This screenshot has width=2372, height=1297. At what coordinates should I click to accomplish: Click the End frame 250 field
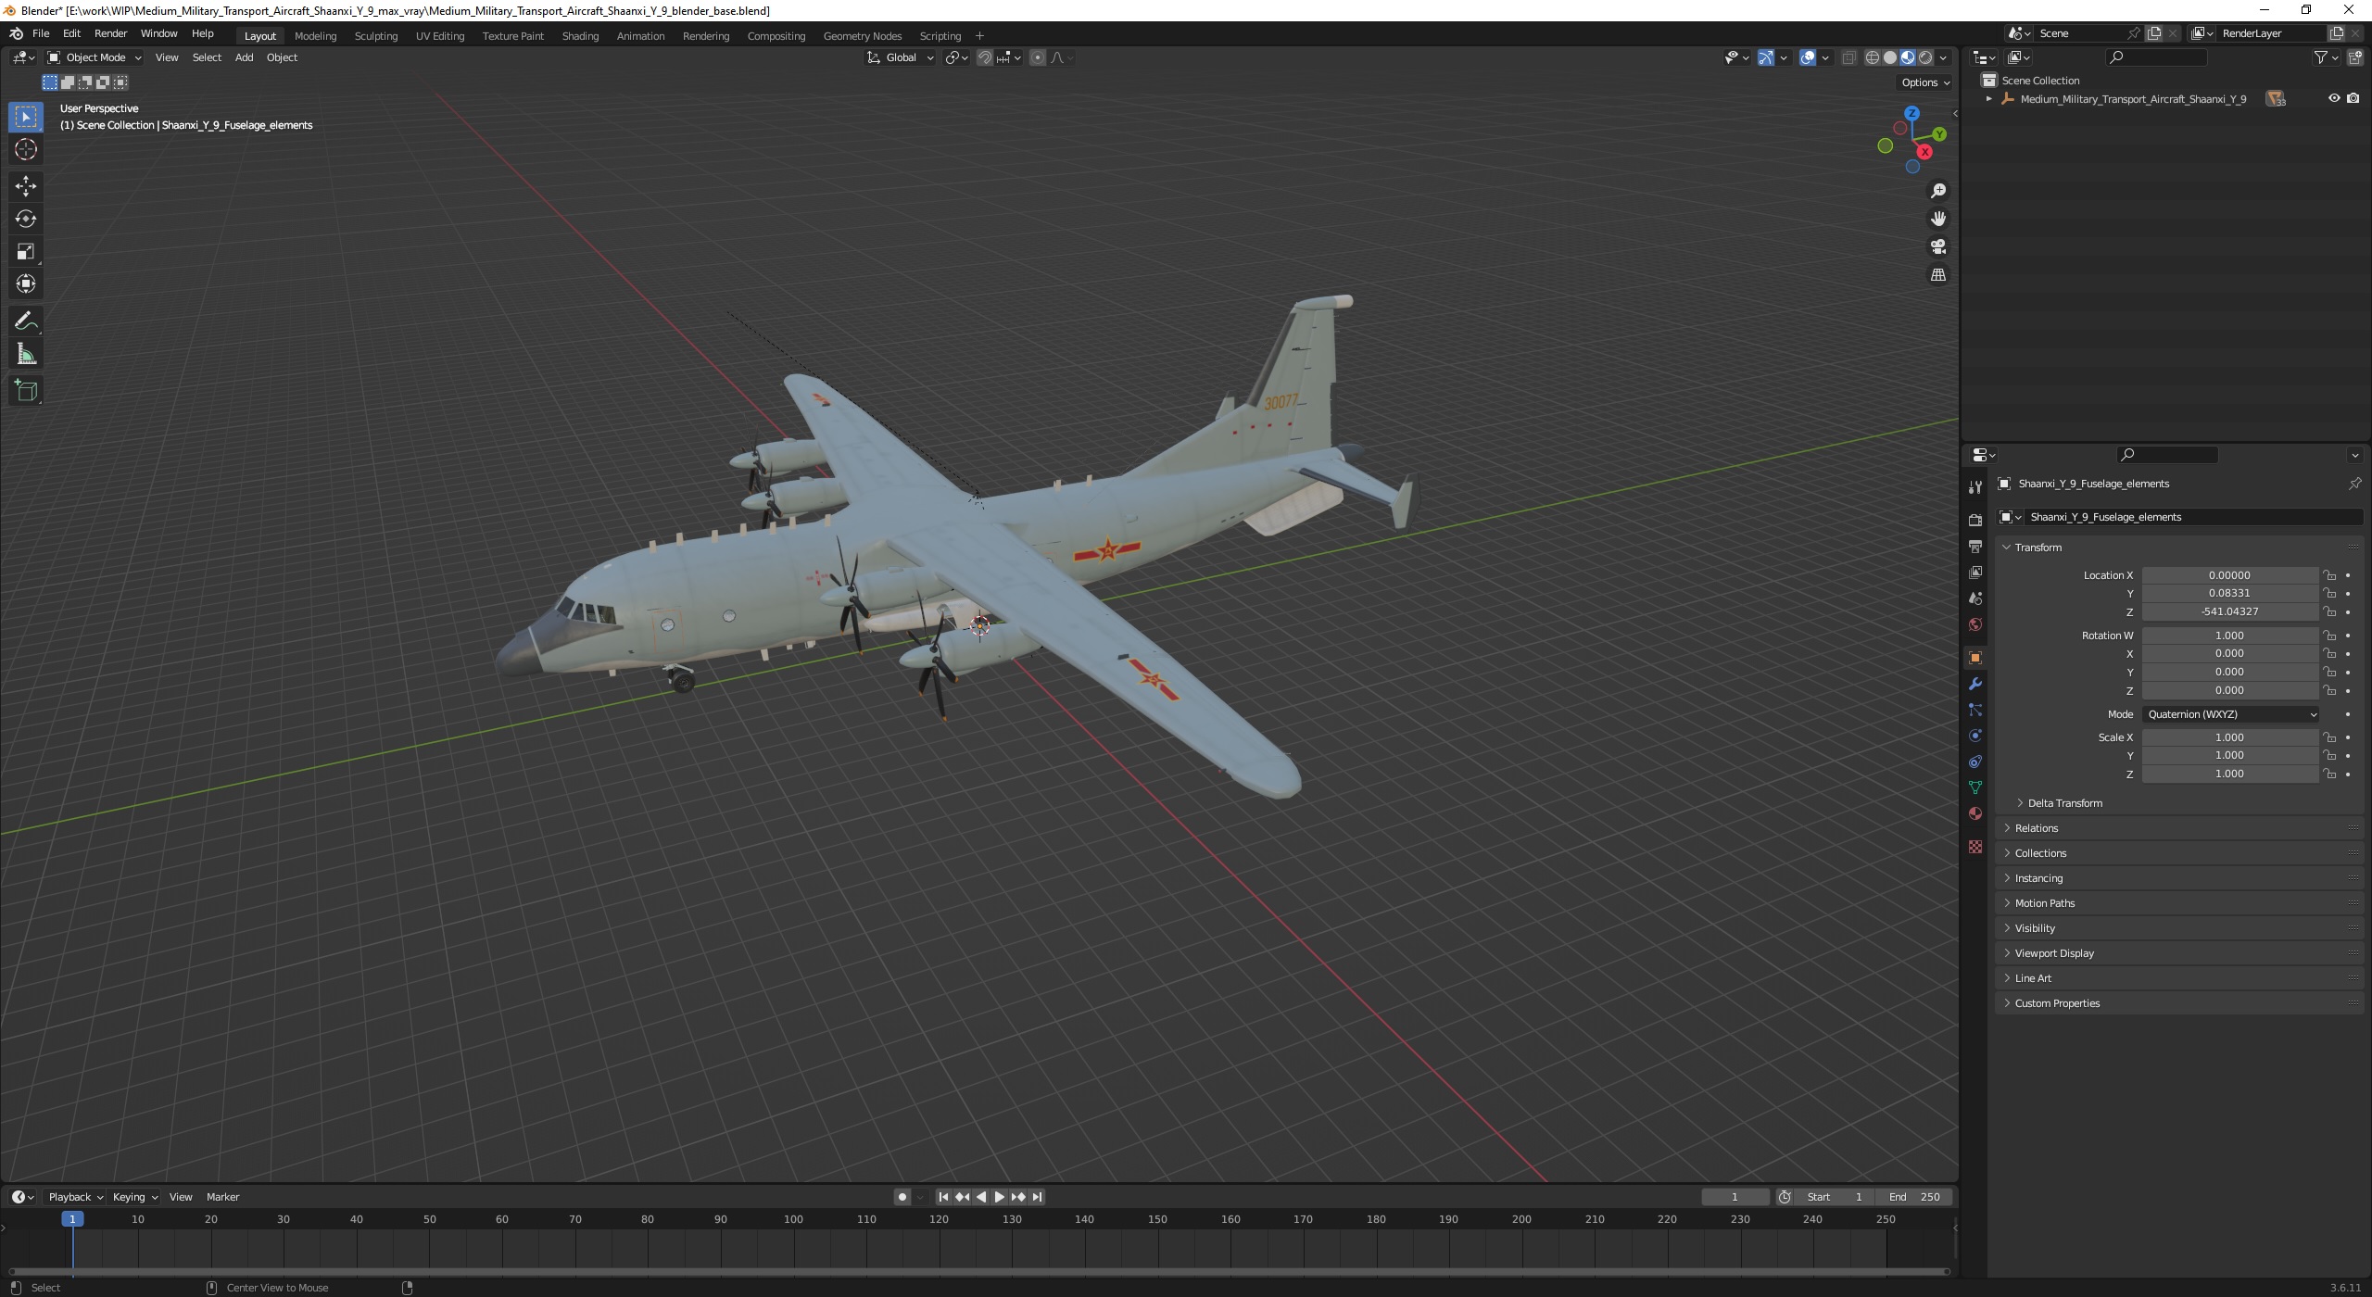tap(1914, 1197)
